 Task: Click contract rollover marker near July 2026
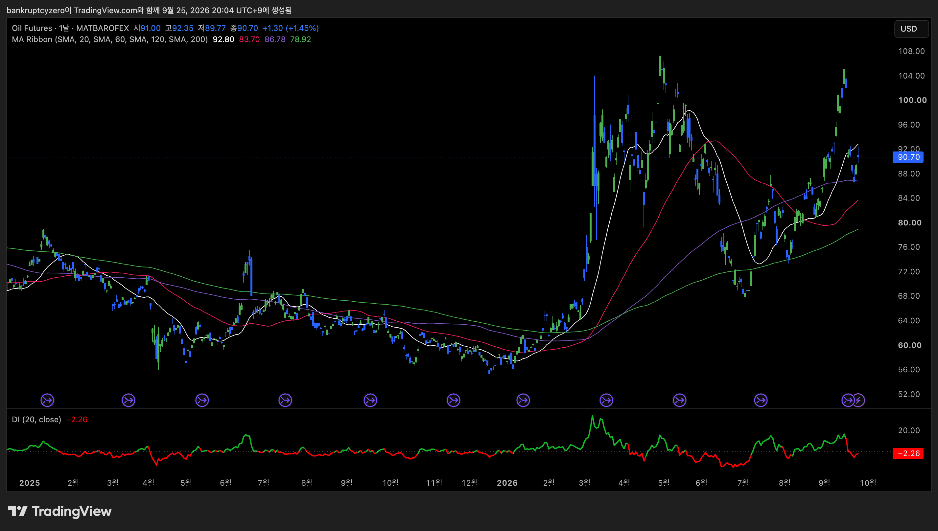point(761,400)
